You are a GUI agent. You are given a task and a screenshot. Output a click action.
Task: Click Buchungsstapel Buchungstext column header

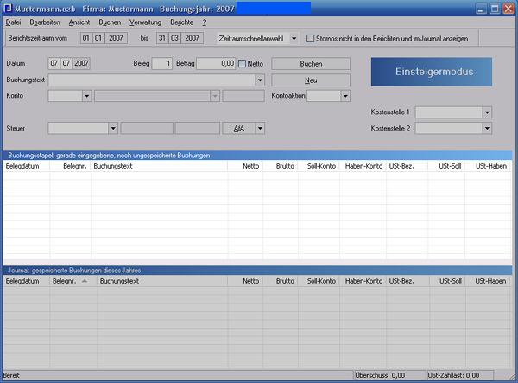tap(159, 166)
